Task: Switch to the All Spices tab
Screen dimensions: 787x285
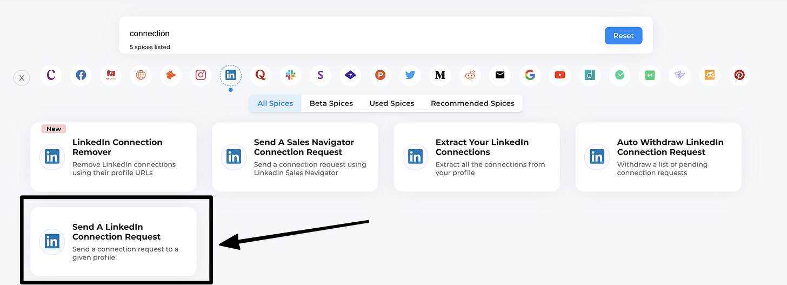Action: click(275, 103)
